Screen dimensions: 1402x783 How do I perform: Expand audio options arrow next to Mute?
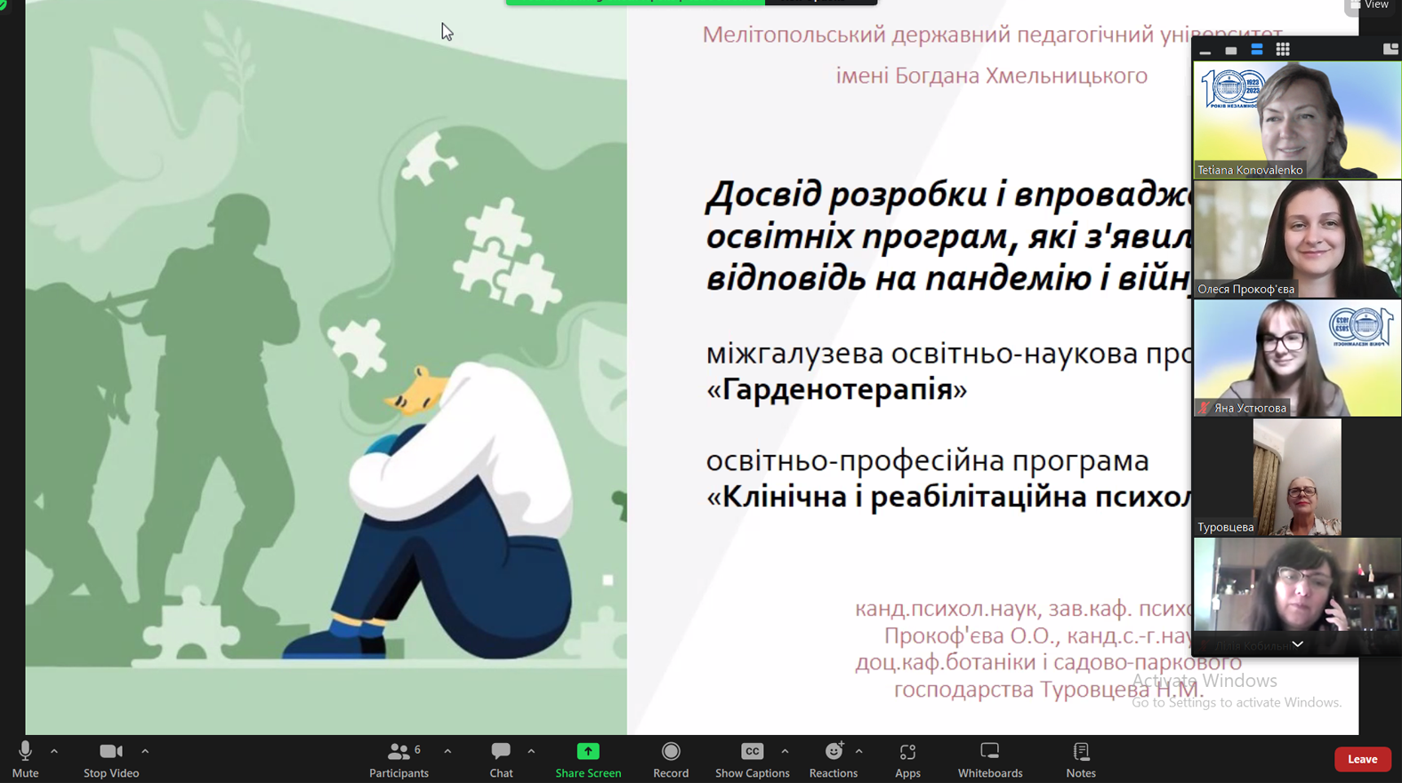[54, 752]
